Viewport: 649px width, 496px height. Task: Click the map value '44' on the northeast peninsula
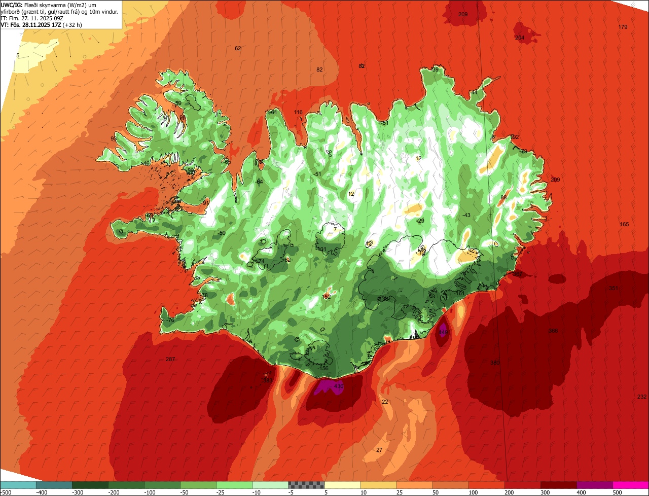point(474,92)
